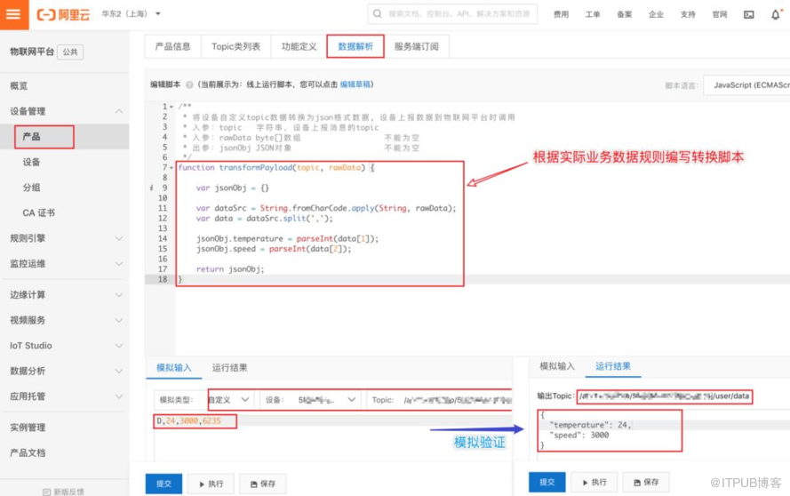Click the Alibaba Cloud logo

point(63,14)
